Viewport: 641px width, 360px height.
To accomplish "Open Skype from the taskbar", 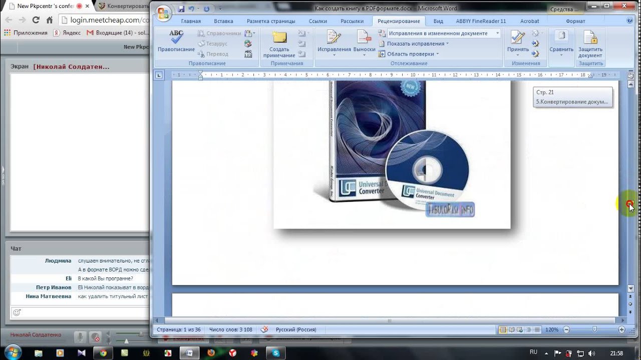I will point(276,353).
